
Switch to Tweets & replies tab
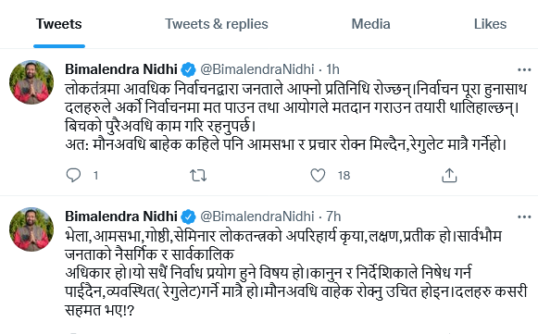pyautogui.click(x=216, y=24)
